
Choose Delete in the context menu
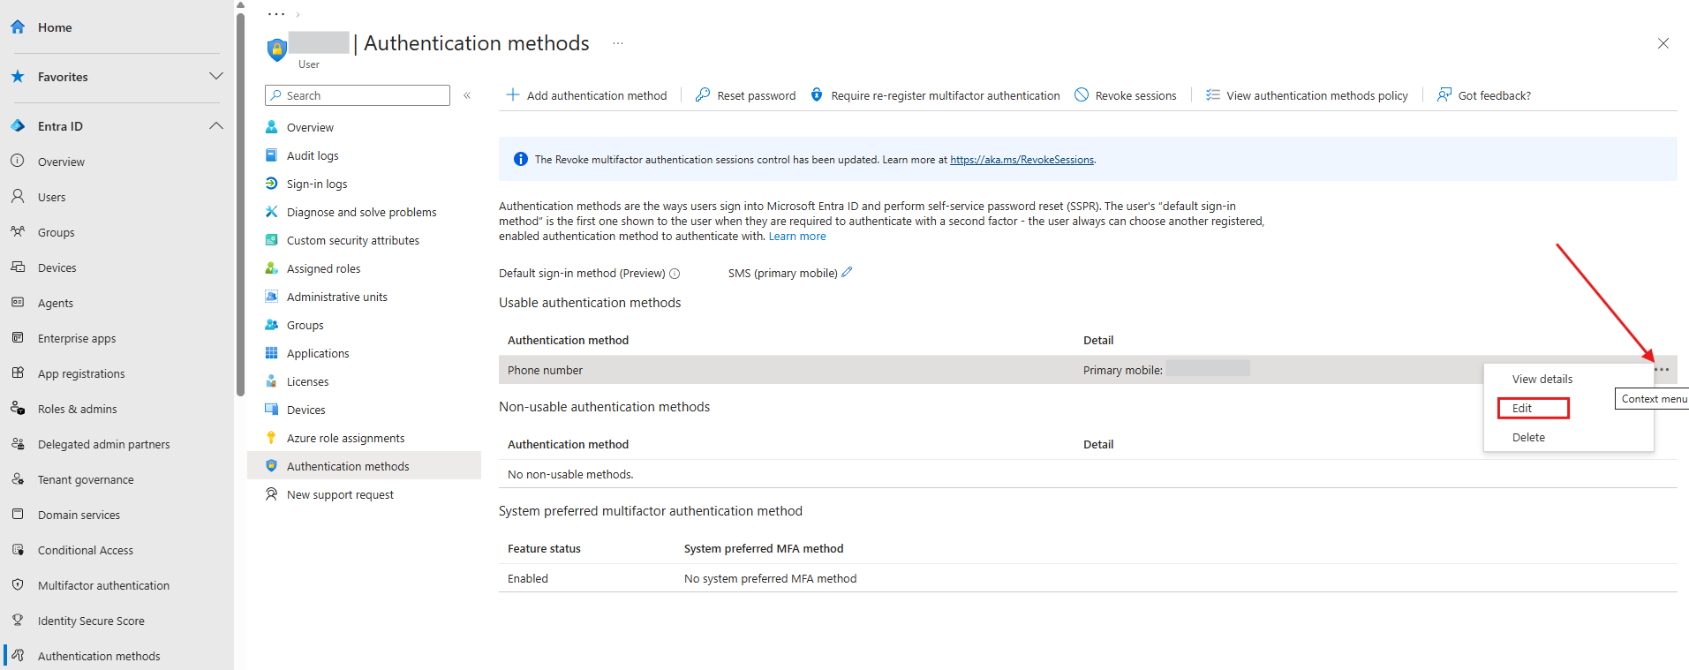tap(1528, 437)
